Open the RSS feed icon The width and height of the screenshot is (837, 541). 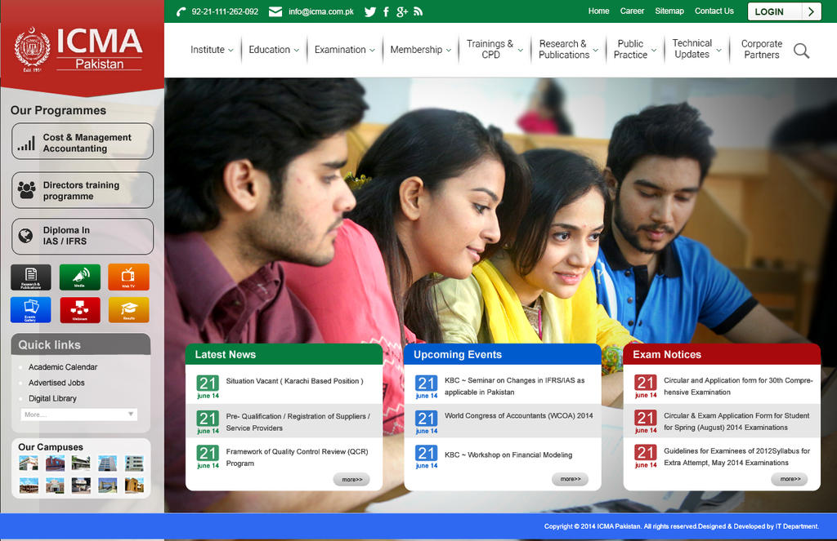(418, 11)
